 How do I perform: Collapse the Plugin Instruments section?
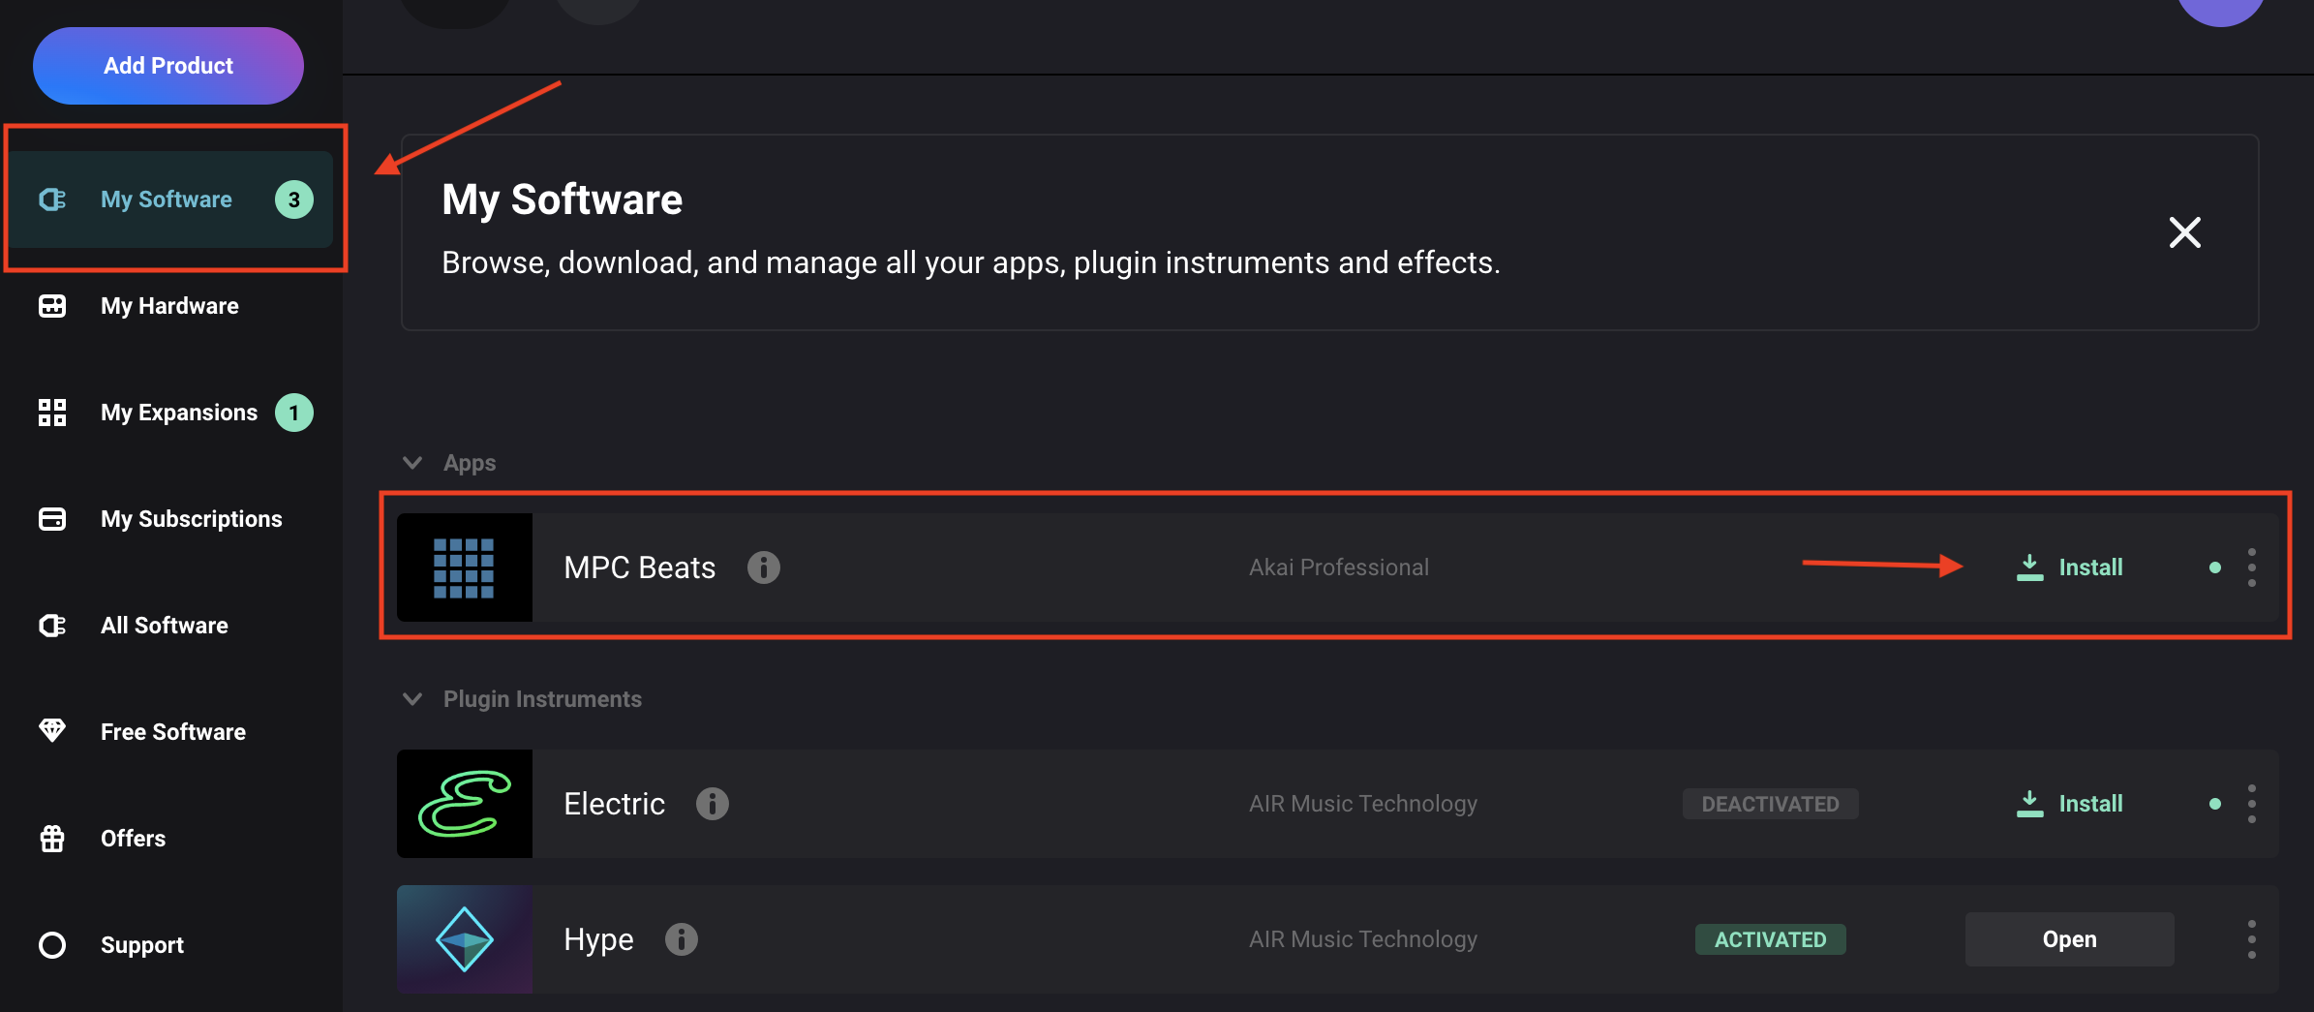(412, 699)
